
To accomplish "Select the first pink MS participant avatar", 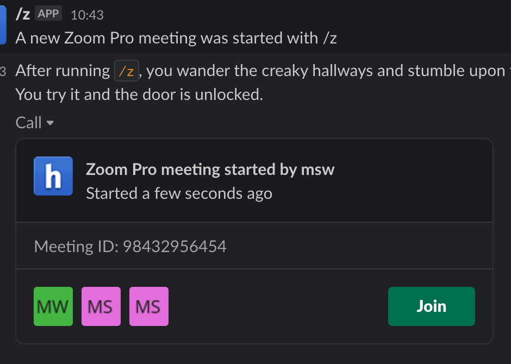I will pyautogui.click(x=101, y=306).
